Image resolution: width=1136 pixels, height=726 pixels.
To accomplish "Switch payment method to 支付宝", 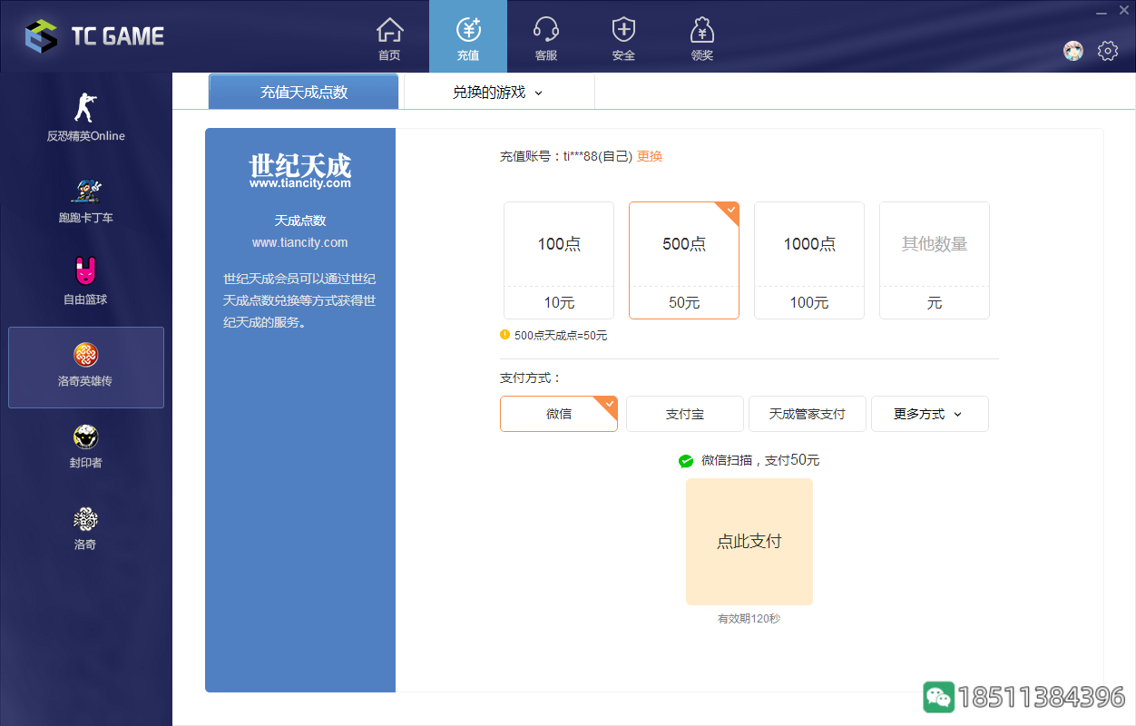I will [684, 413].
